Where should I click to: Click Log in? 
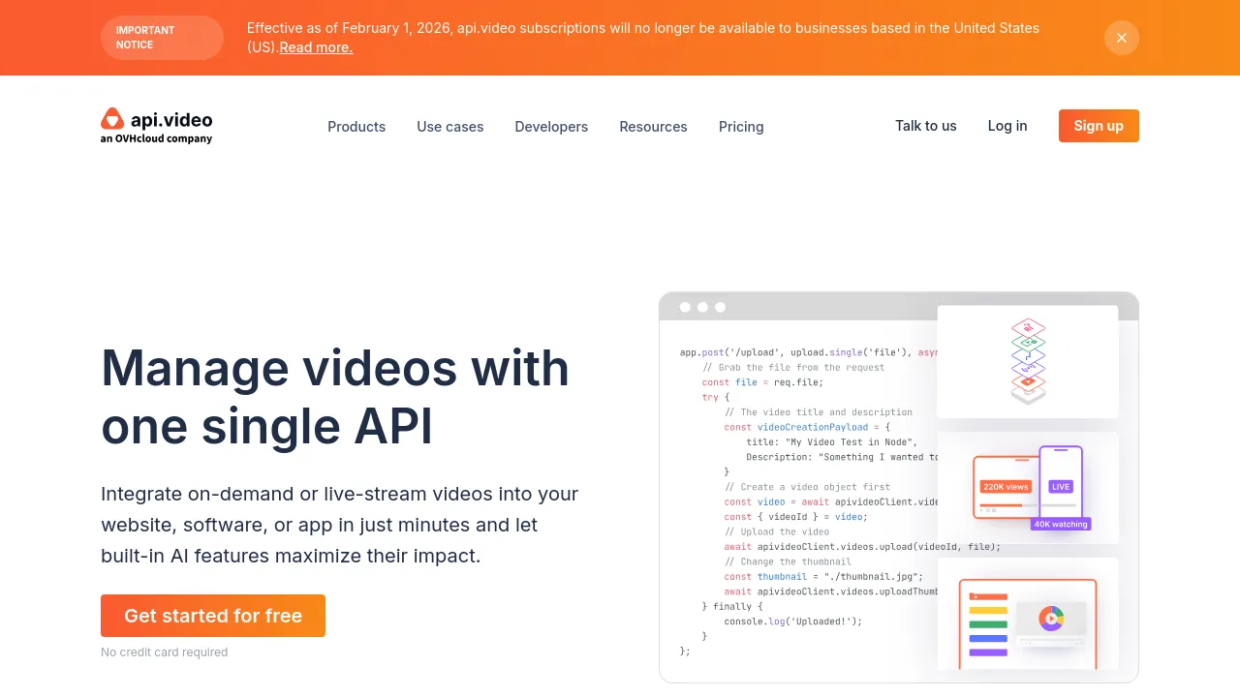point(1007,126)
